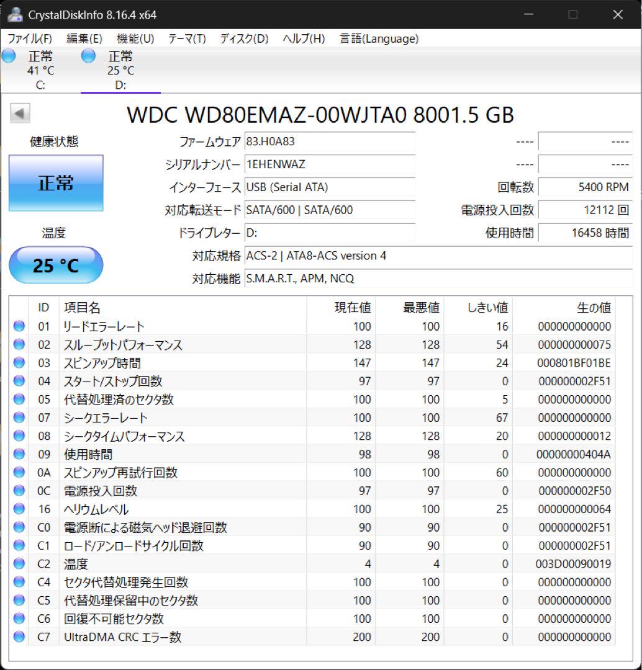Open the ヘルプ(H) menu
This screenshot has height=670, width=642.
(304, 39)
